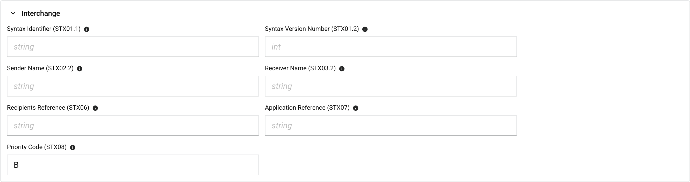
Task: Click the Recipients Reference text field
Action: point(133,125)
